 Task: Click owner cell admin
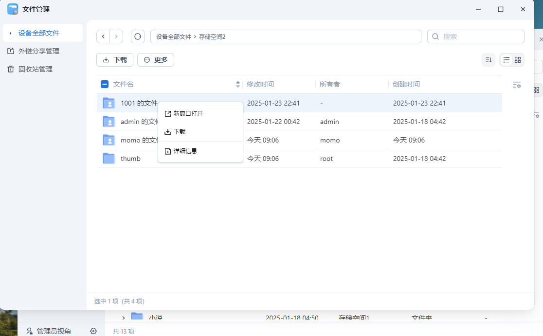point(329,122)
